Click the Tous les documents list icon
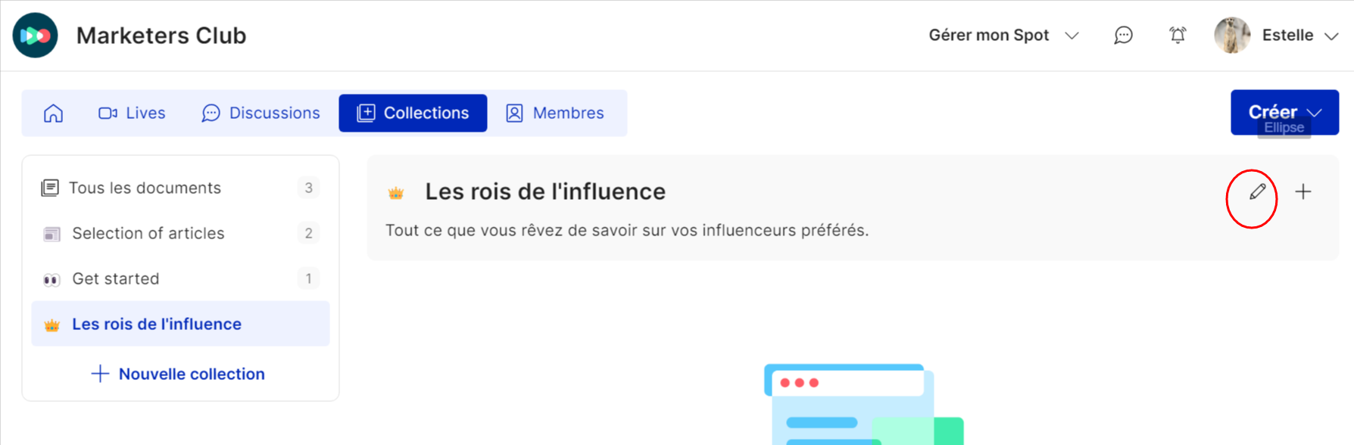Image resolution: width=1354 pixels, height=445 pixels. click(x=50, y=188)
